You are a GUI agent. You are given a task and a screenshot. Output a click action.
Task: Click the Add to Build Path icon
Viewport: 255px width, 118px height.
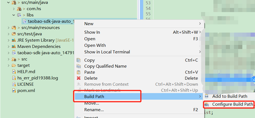[x=207, y=96]
